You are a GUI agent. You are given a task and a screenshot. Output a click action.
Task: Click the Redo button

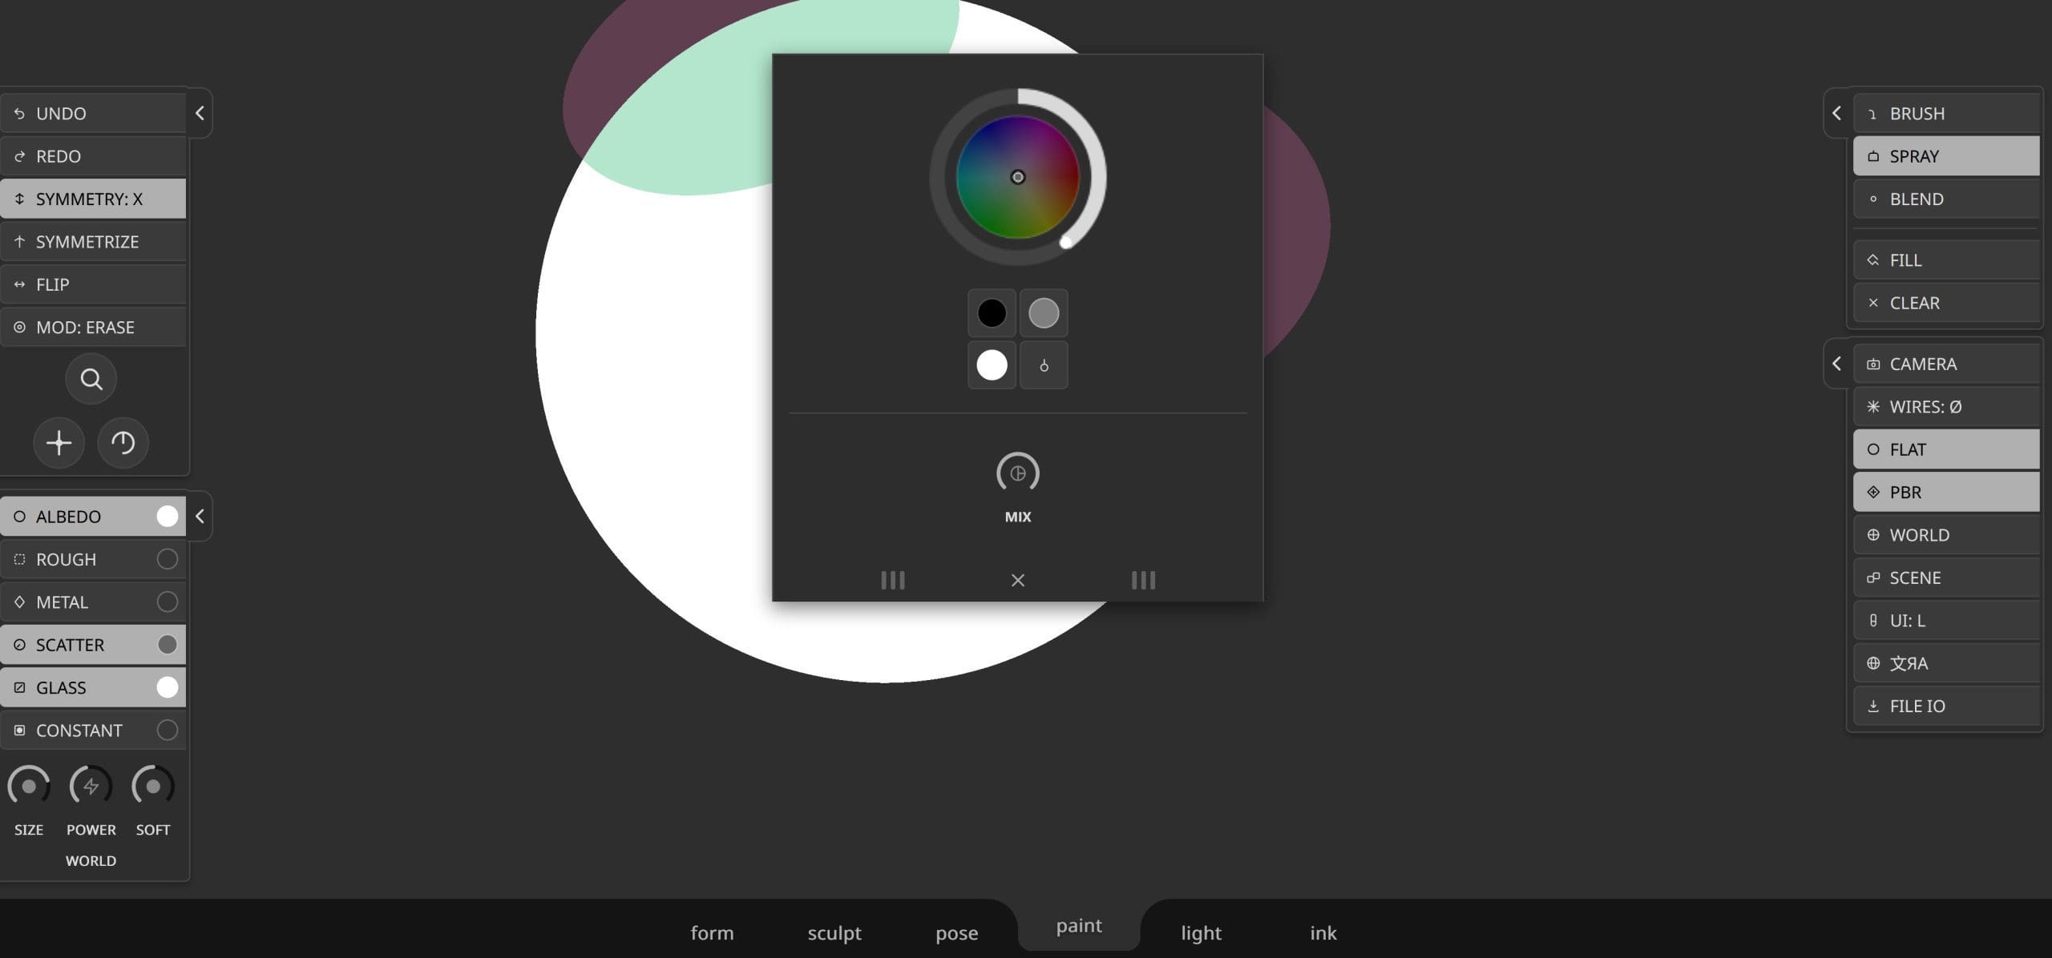pyautogui.click(x=93, y=156)
